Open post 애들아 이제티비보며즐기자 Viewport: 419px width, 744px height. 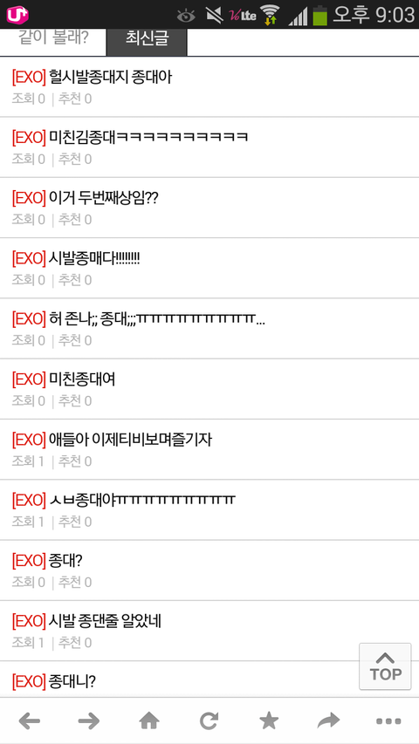(x=209, y=449)
